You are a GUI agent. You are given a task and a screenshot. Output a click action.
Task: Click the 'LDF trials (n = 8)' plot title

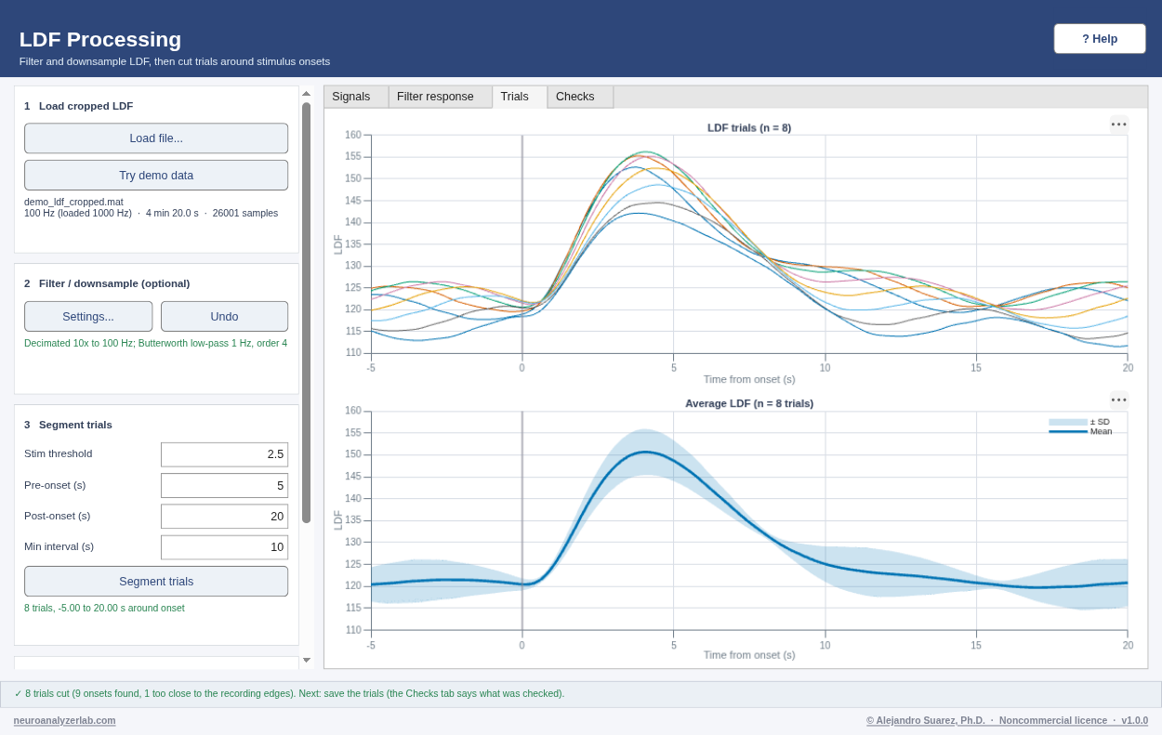pos(749,127)
